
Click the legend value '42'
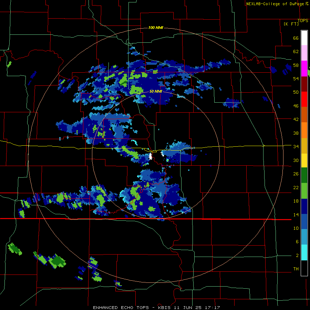296,120
